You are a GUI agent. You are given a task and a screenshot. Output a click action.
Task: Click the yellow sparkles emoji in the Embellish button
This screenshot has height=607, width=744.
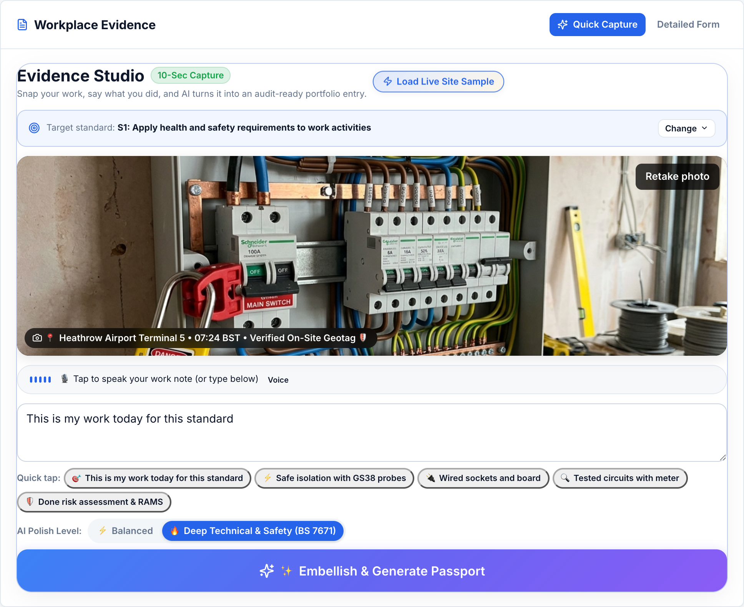pyautogui.click(x=287, y=571)
